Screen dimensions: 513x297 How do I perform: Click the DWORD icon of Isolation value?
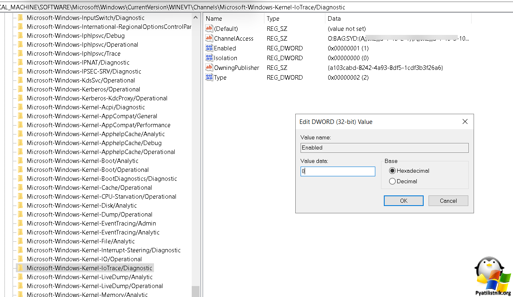point(209,58)
